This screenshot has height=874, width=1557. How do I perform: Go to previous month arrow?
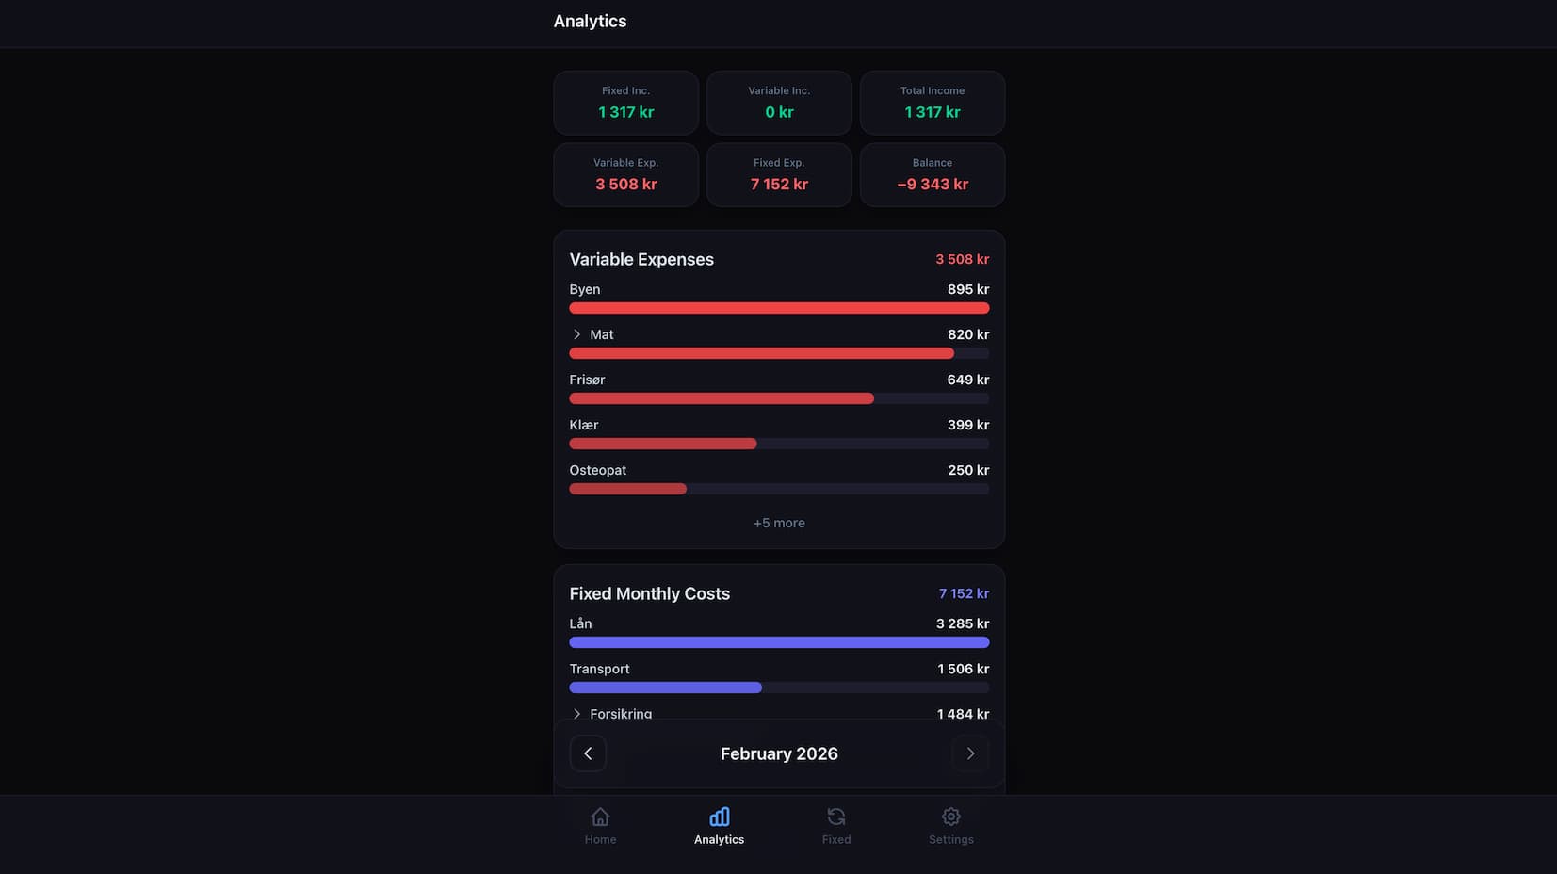(588, 753)
